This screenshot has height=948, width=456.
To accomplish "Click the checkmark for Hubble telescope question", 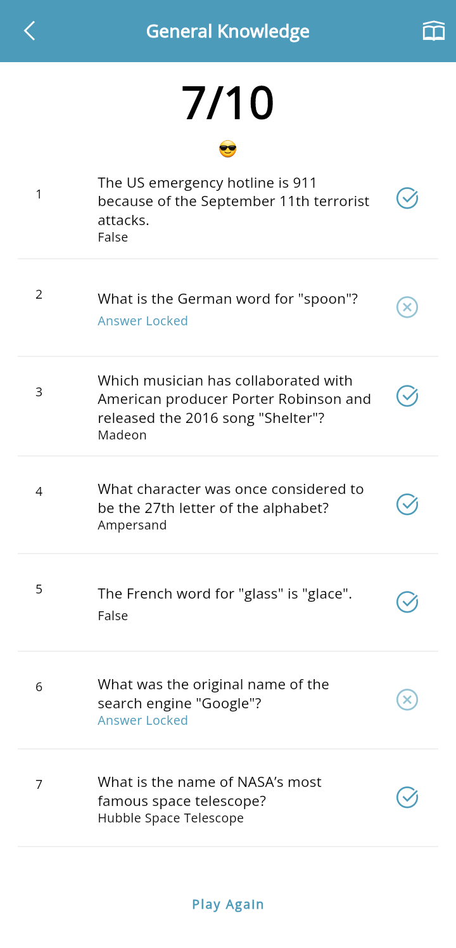I will coord(407,797).
